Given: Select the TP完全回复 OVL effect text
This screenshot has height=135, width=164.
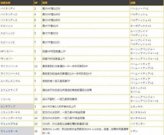Looking at the screenshot, I should click(63, 118).
